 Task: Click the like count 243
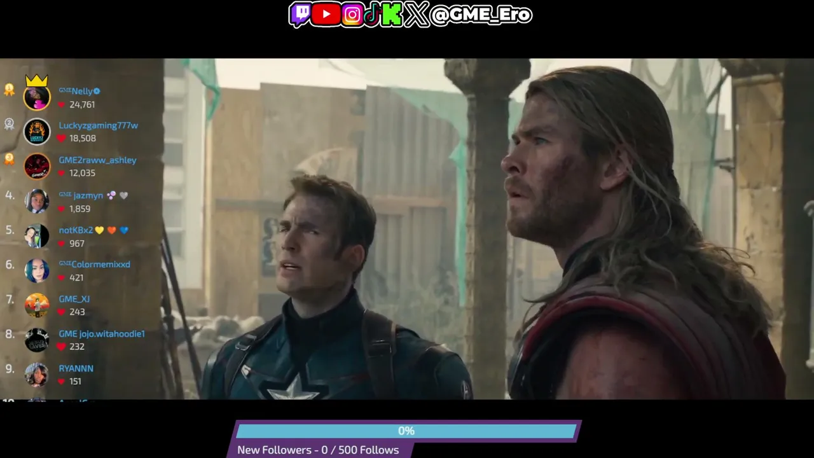pos(77,312)
